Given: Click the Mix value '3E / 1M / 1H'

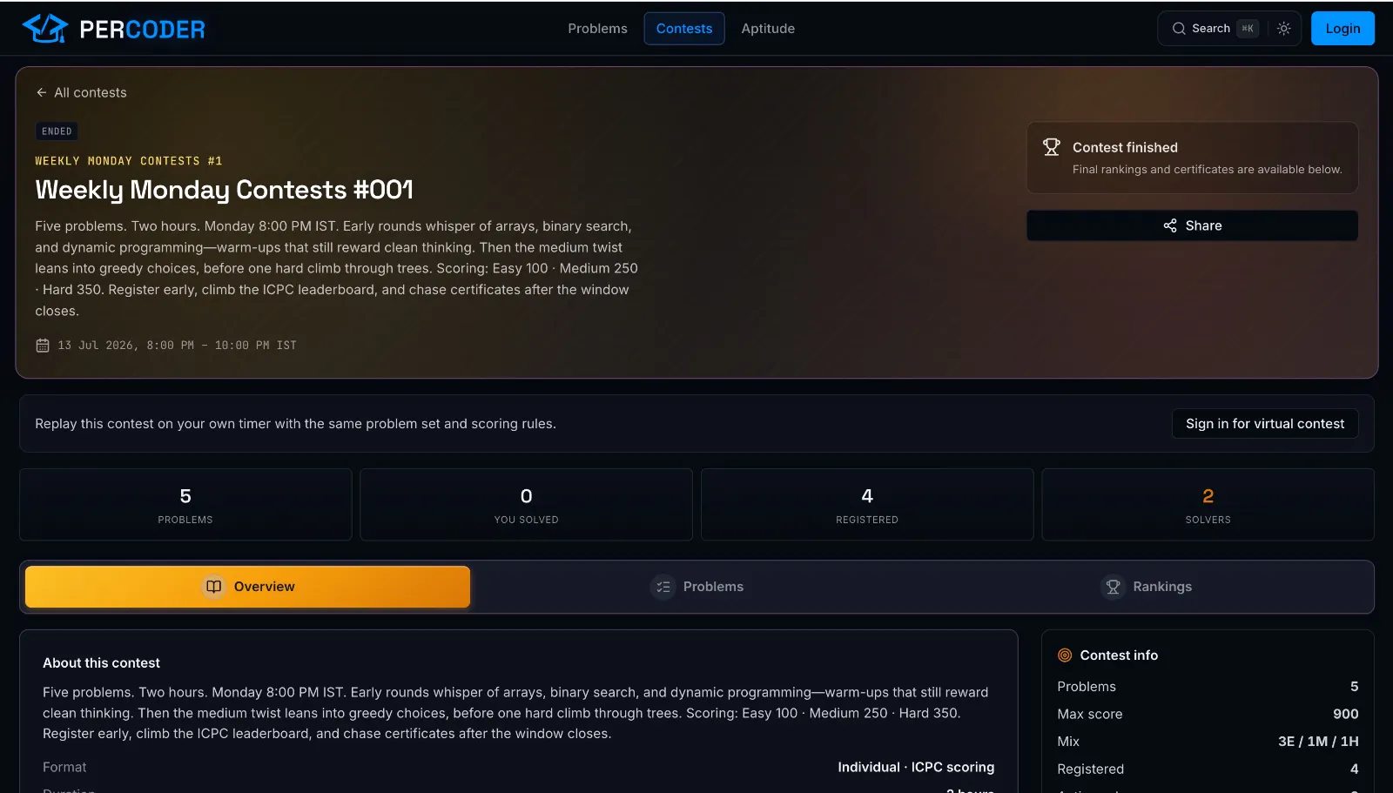Looking at the screenshot, I should click(1318, 742).
